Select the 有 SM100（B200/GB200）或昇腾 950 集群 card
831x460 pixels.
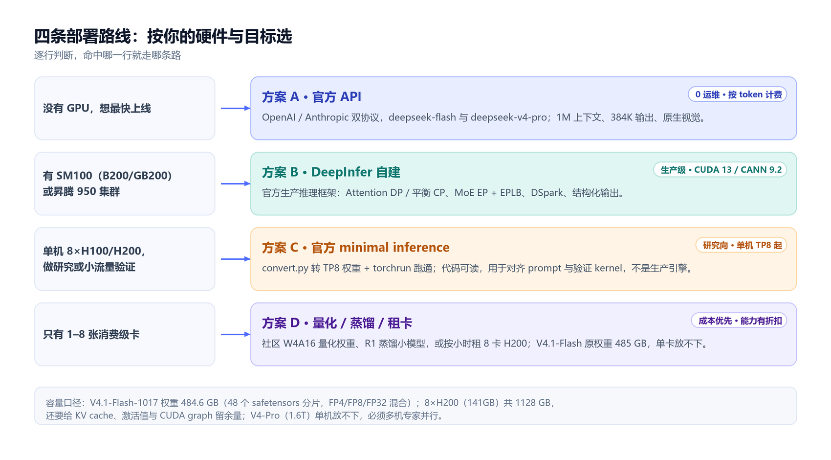click(x=125, y=184)
